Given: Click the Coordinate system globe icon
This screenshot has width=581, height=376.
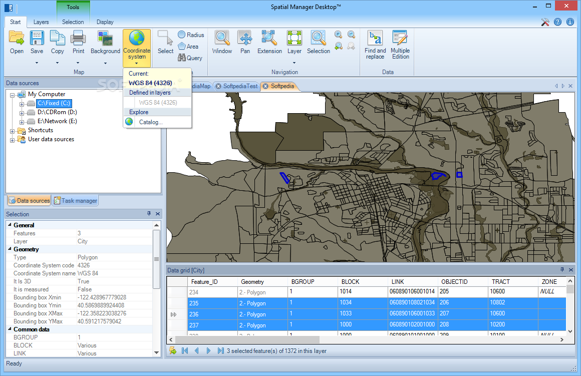Looking at the screenshot, I should point(137,38).
